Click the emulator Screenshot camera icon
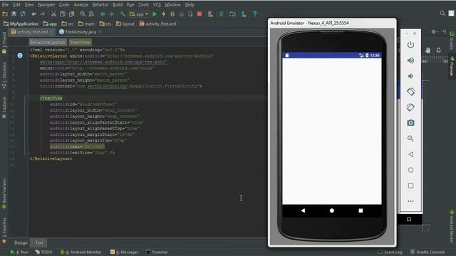 click(410, 123)
